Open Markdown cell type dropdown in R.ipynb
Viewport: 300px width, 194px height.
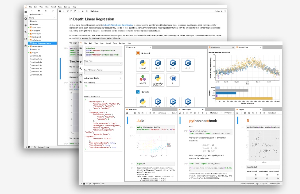[x=273, y=113]
